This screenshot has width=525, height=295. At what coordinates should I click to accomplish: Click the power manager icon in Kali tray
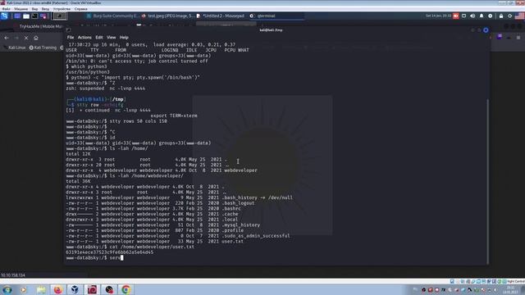[491, 16]
